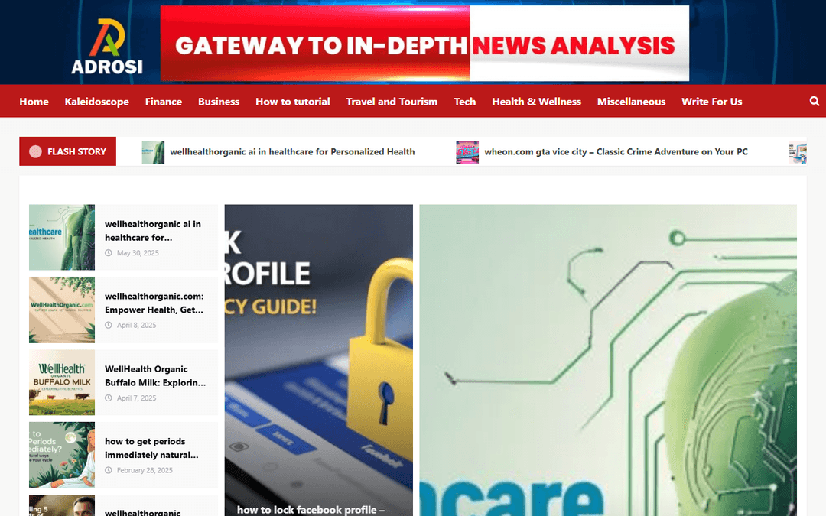This screenshot has width=826, height=516.
Task: Open the Tech category
Action: click(x=465, y=102)
